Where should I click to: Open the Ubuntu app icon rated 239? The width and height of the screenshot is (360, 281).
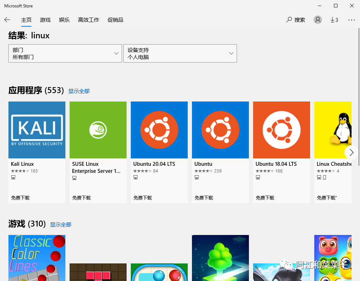pos(220,130)
